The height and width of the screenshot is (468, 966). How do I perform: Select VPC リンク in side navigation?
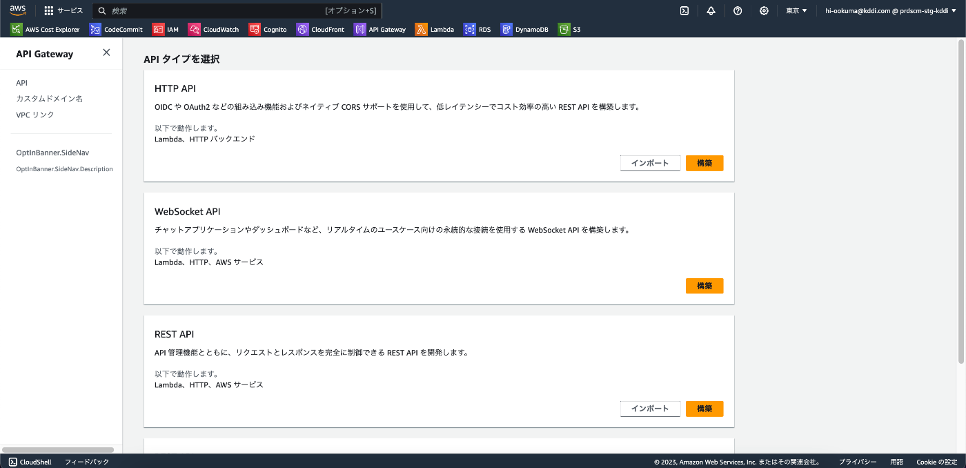[x=35, y=115]
